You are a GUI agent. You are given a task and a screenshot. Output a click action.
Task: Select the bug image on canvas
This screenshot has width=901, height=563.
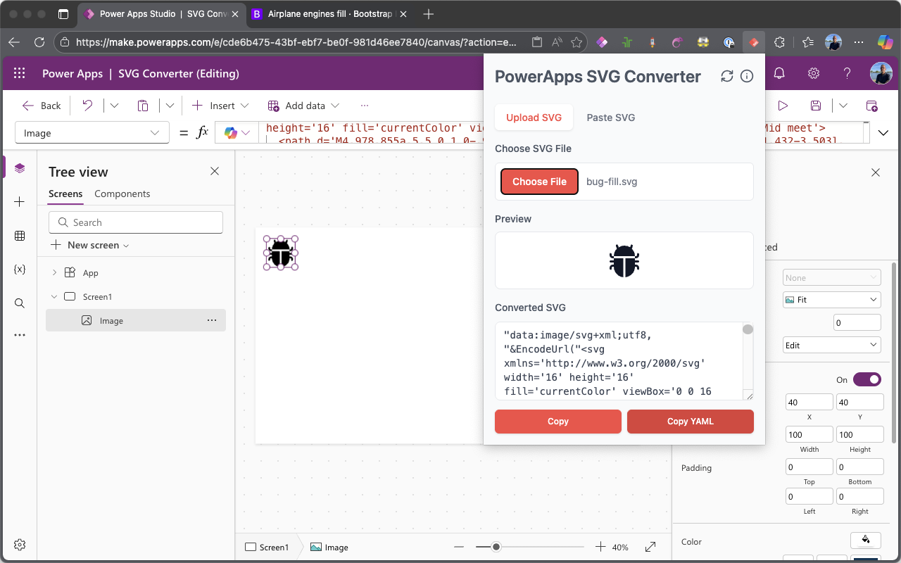(x=281, y=253)
